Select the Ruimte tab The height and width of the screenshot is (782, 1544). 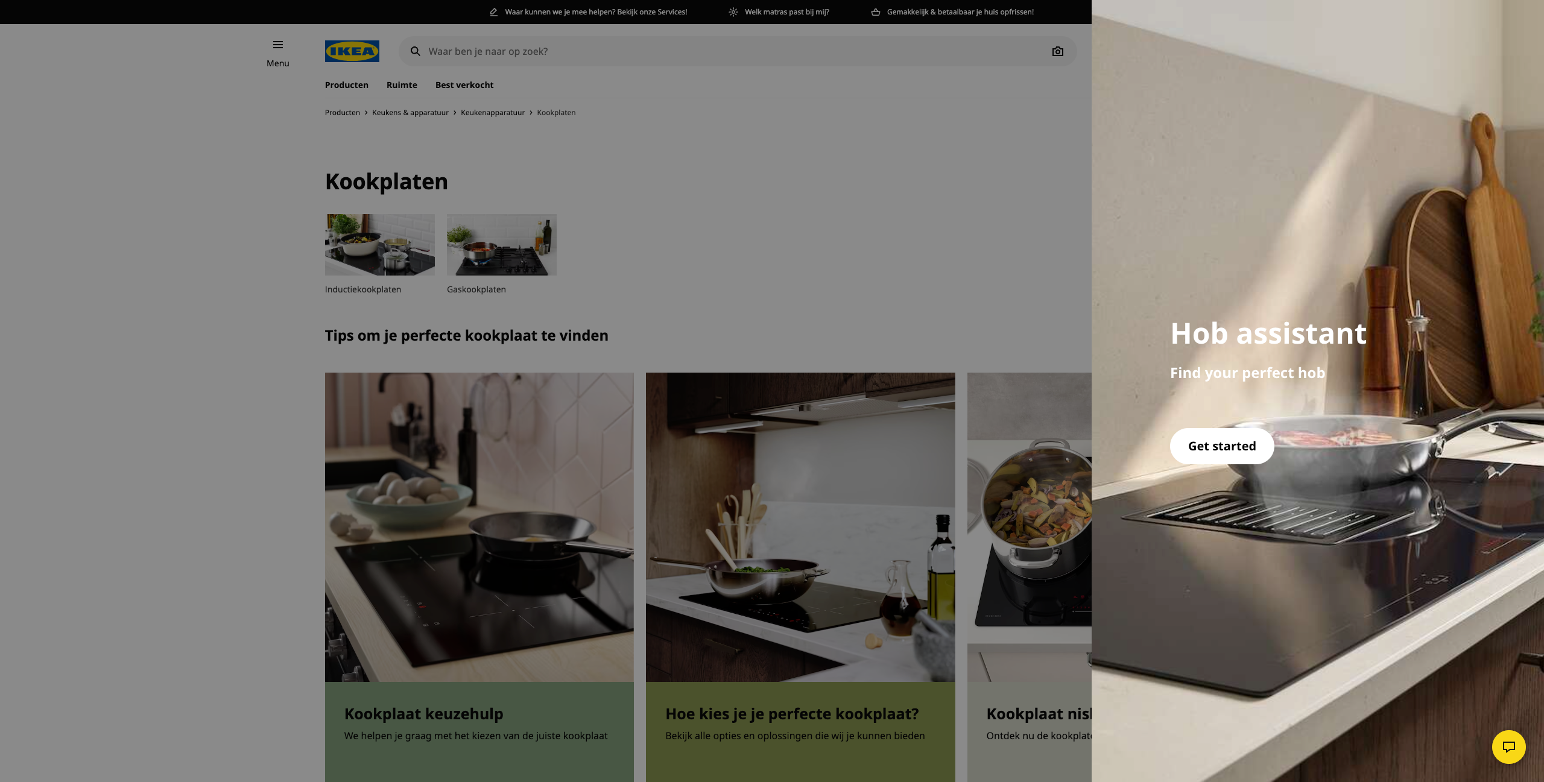[402, 85]
